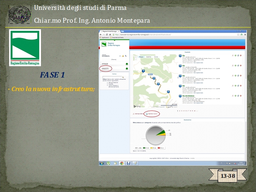Click the VIADOTTI sidebar item
This screenshot has height=192, width=256.
105,68
